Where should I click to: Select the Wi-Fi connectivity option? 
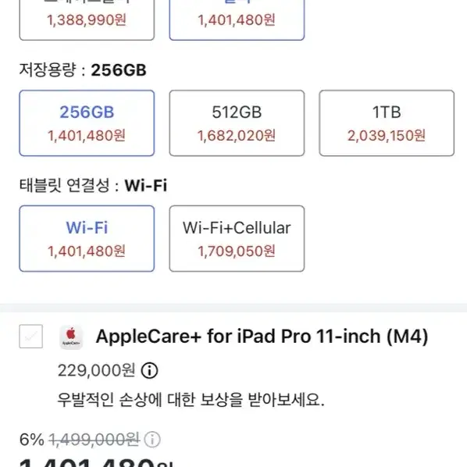point(87,238)
